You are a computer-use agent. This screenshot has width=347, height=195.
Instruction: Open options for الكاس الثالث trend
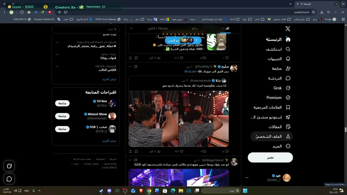[x=57, y=66]
